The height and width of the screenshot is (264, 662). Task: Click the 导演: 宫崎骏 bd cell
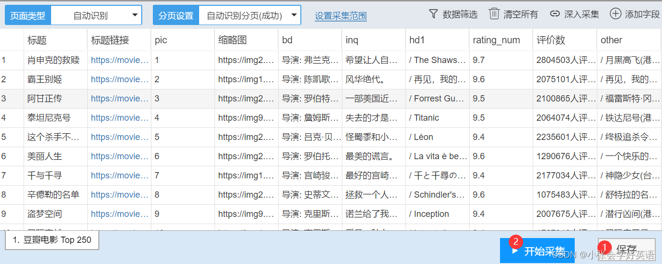[310, 176]
